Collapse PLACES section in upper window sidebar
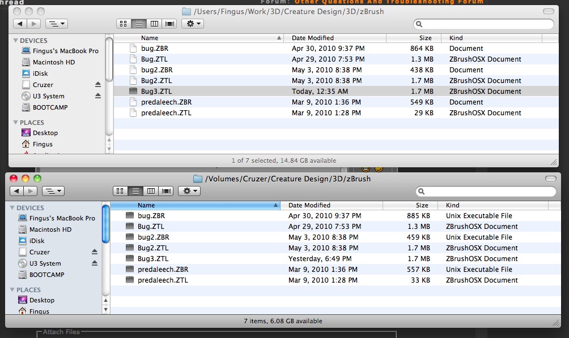 tap(16, 123)
